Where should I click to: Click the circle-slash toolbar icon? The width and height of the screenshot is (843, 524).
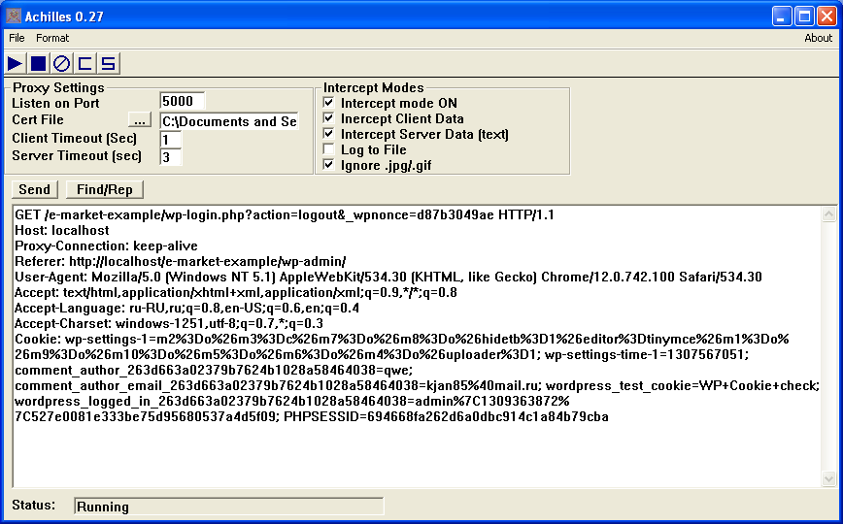(61, 64)
